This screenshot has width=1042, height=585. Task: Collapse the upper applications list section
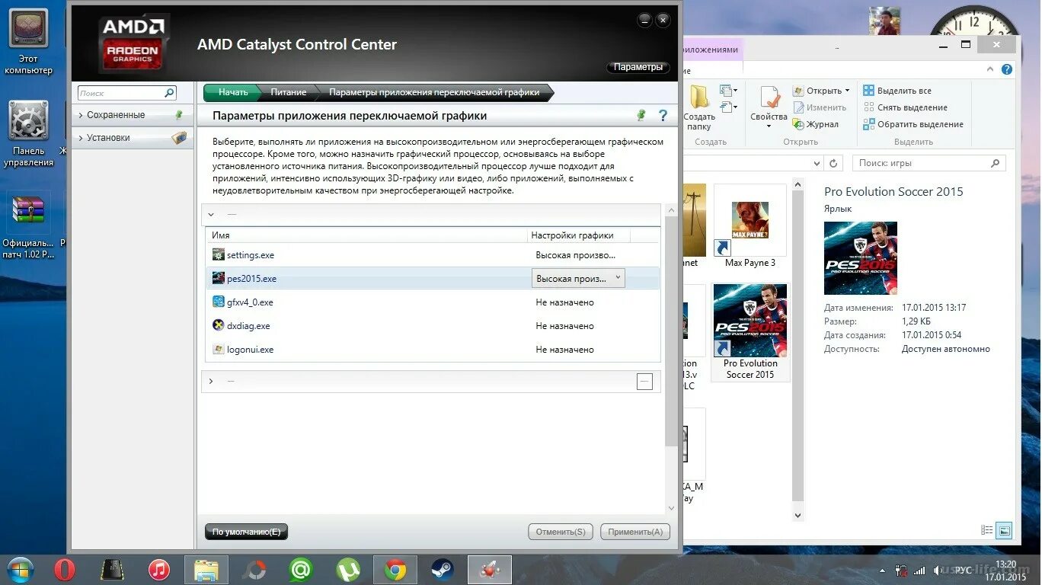(211, 214)
